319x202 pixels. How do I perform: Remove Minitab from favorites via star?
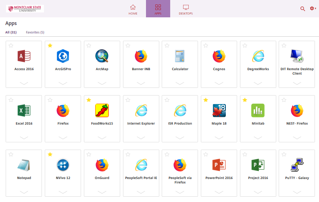245,100
